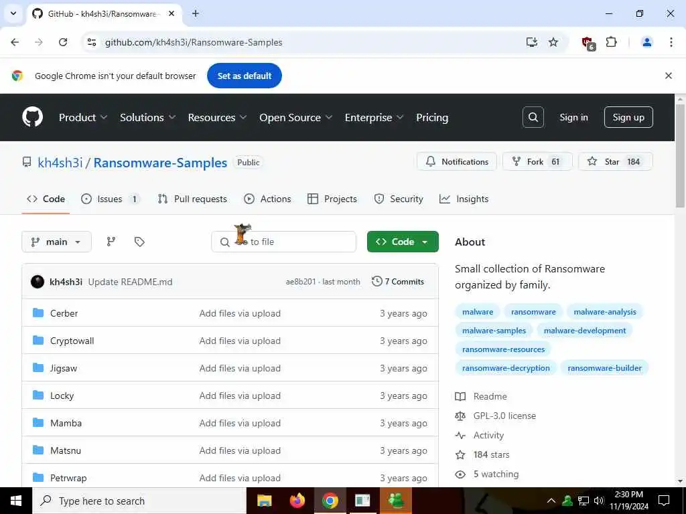686x514 pixels.
Task: Open kh4sh3i owner link in repo title
Action: [60, 163]
